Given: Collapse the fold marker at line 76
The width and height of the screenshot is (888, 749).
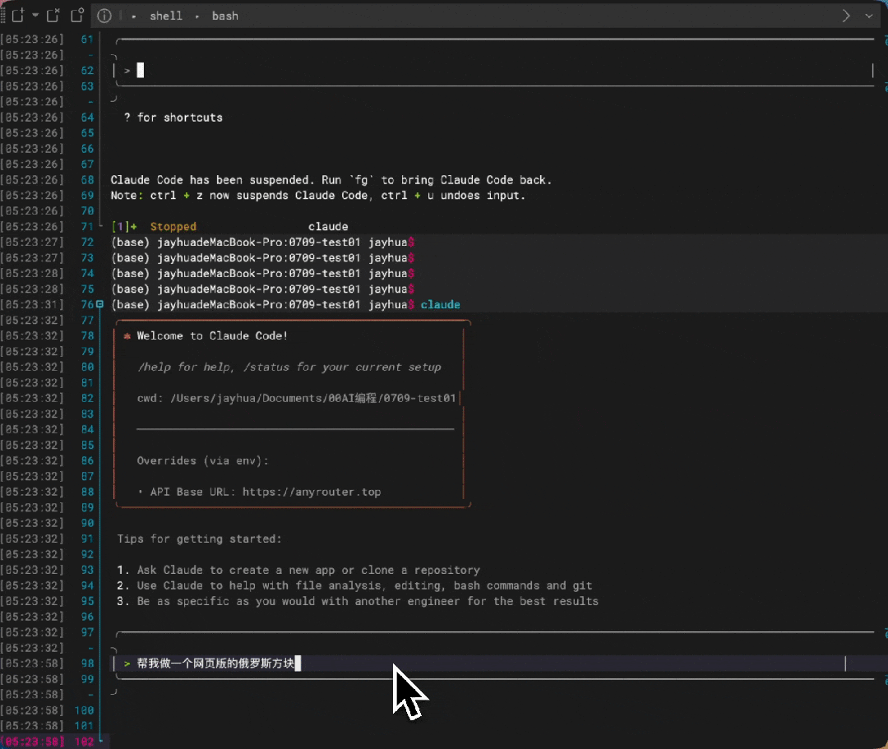Looking at the screenshot, I should [99, 304].
